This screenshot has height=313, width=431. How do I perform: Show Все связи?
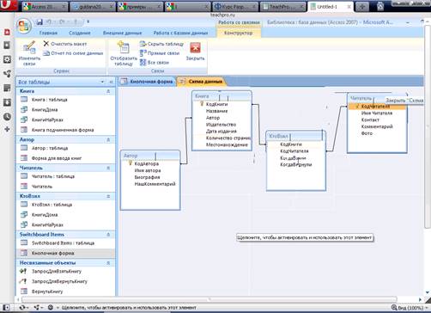[x=155, y=63]
